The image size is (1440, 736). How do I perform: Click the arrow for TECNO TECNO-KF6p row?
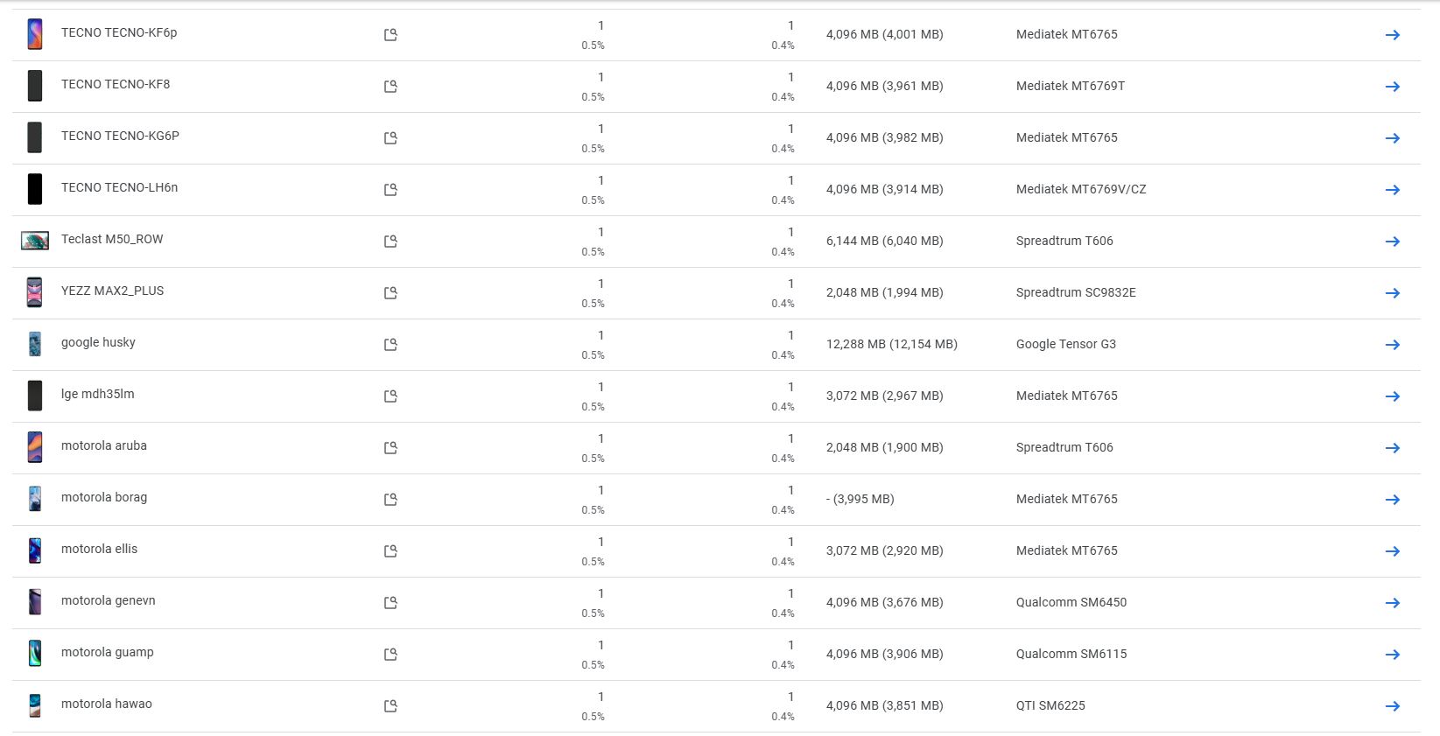coord(1392,35)
